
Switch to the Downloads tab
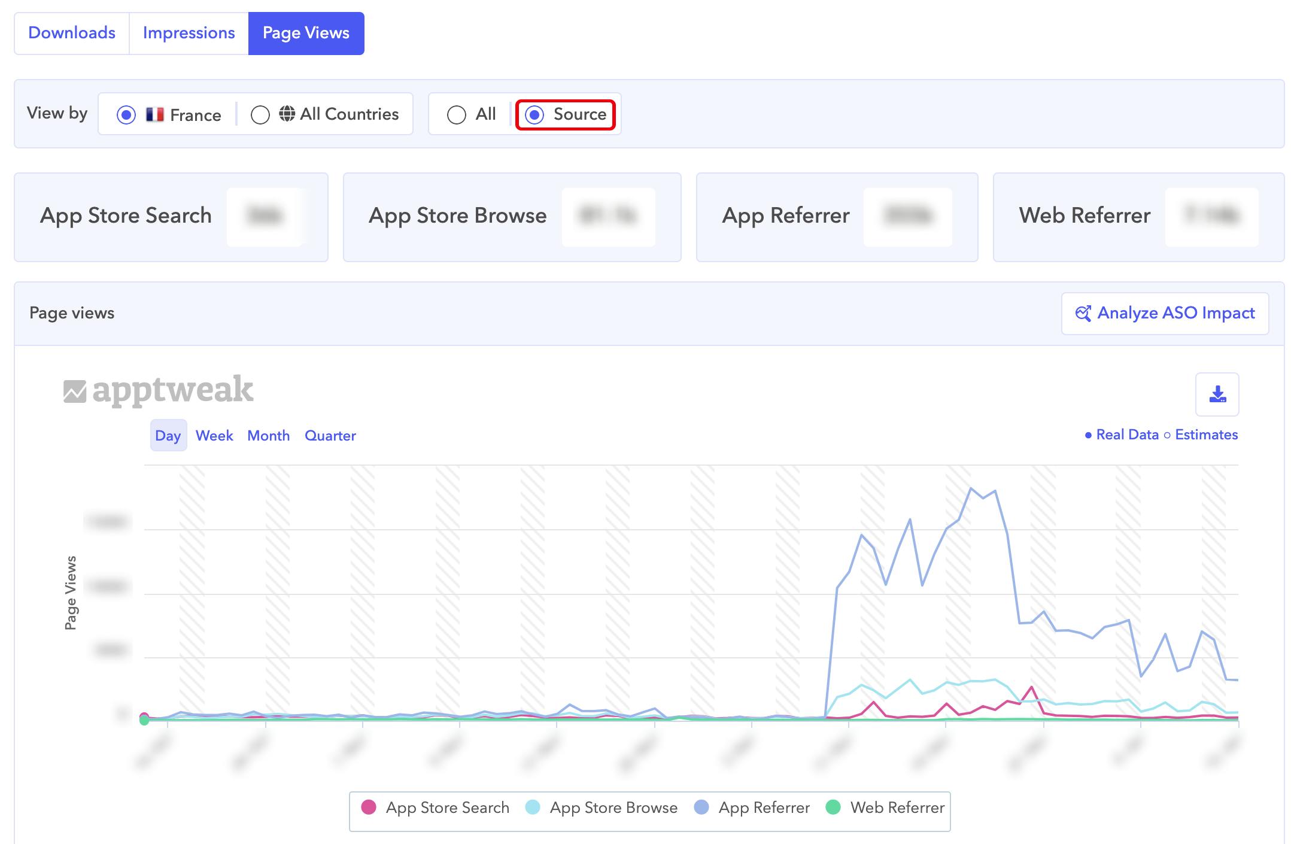click(72, 33)
